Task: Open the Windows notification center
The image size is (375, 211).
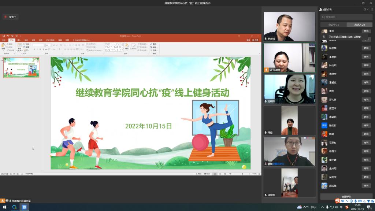Action: [x=368, y=207]
